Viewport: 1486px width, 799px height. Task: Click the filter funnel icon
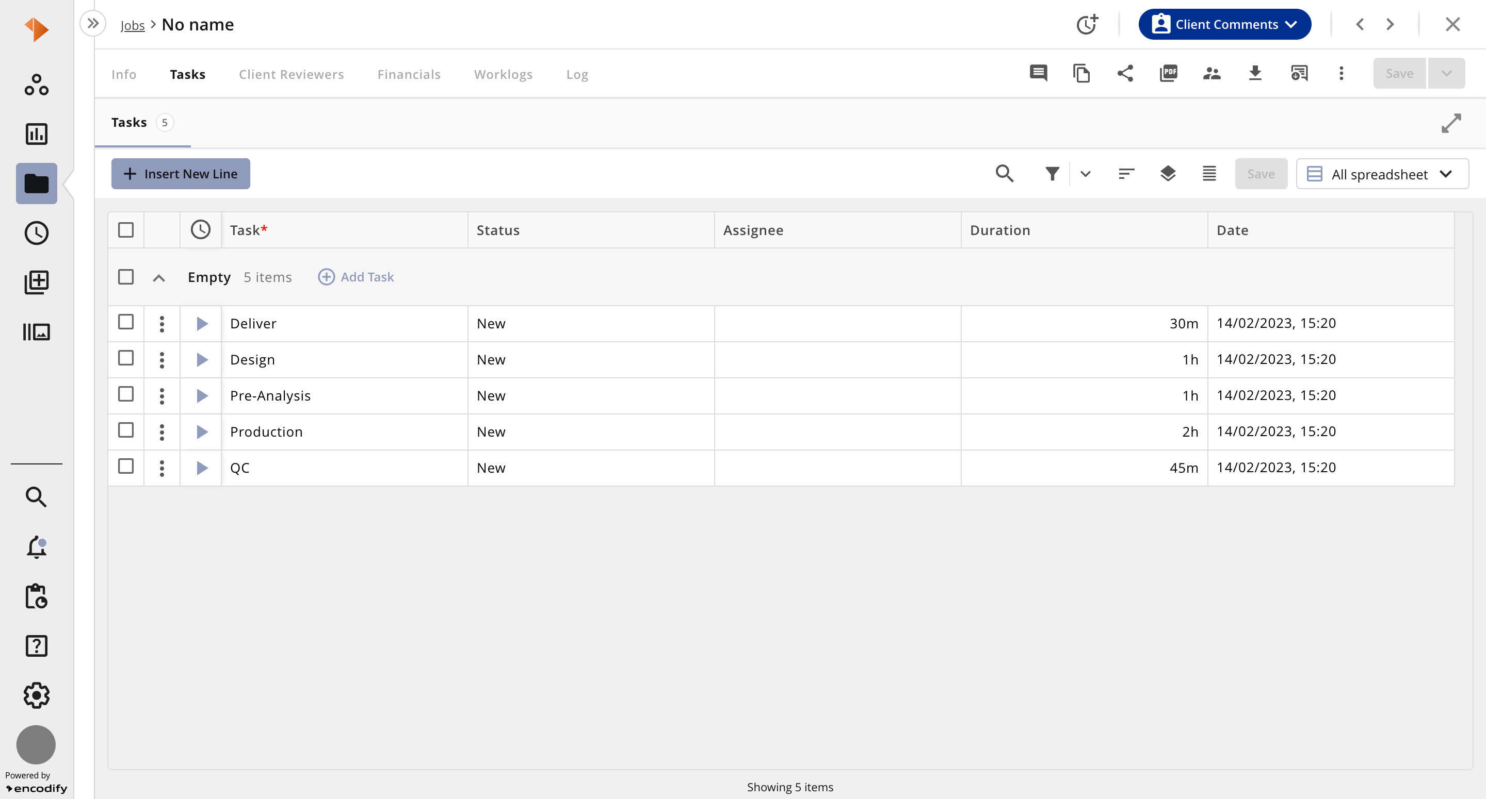point(1052,174)
